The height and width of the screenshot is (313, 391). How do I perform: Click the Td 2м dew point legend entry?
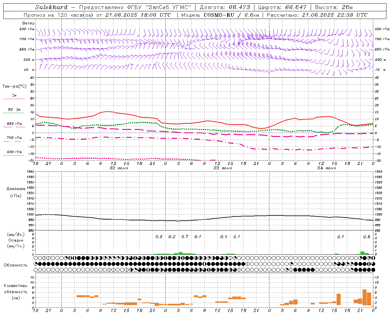[14, 109]
